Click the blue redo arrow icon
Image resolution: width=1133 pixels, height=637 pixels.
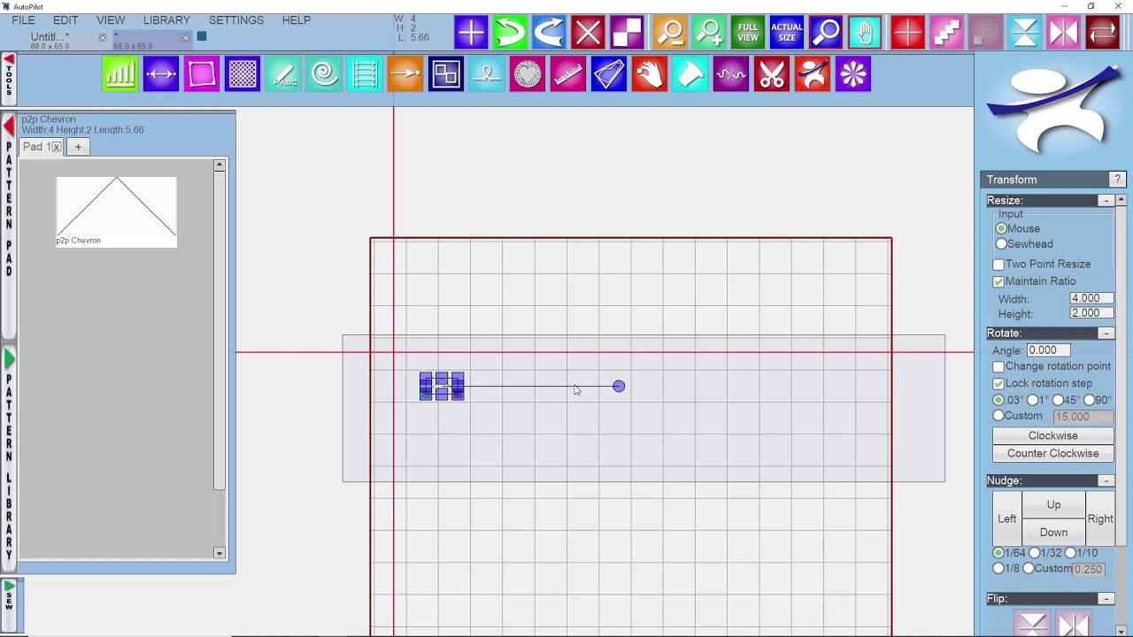pos(549,34)
